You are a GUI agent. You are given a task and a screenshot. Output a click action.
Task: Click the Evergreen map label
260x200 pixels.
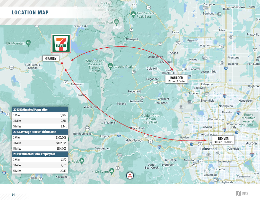[x=168, y=165]
